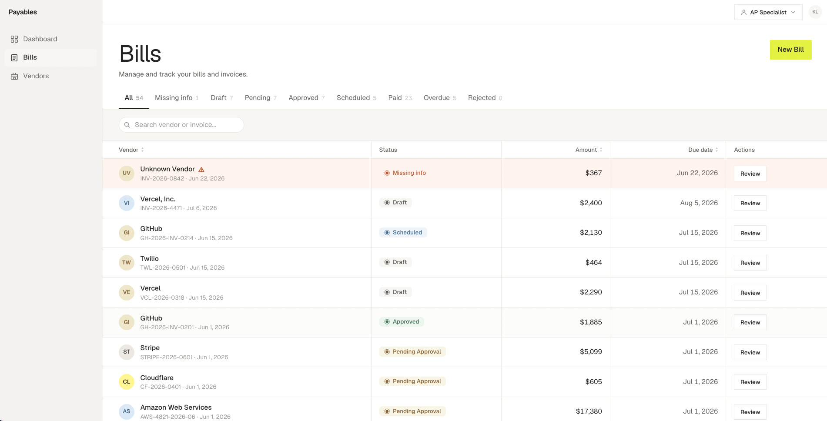827x421 pixels.
Task: Click the search magnifier icon
Action: pos(127,125)
